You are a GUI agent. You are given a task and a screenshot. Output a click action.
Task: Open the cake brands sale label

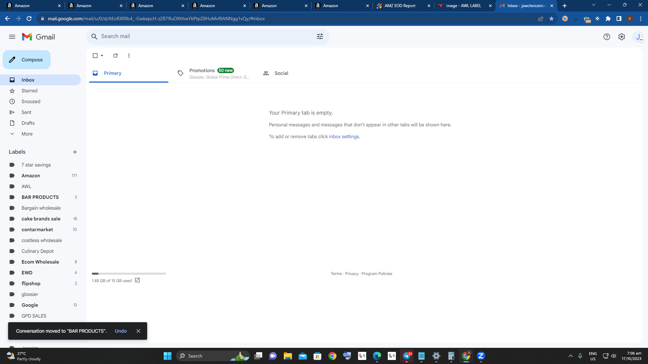40,219
